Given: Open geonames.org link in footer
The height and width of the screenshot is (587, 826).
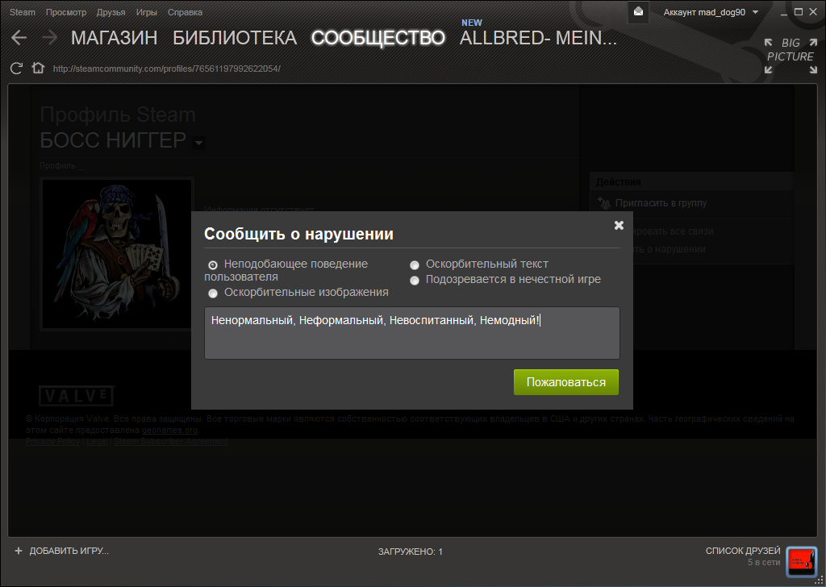Looking at the screenshot, I should 169,430.
